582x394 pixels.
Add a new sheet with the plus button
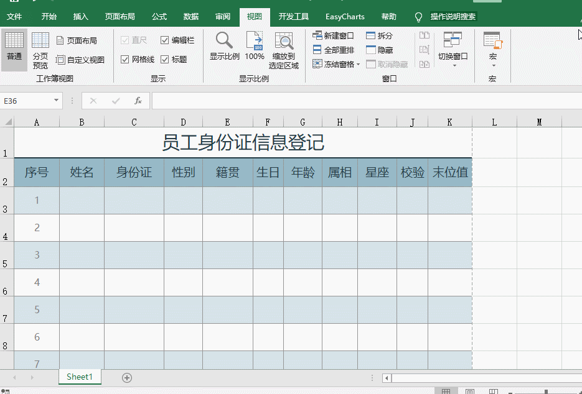[x=127, y=377]
